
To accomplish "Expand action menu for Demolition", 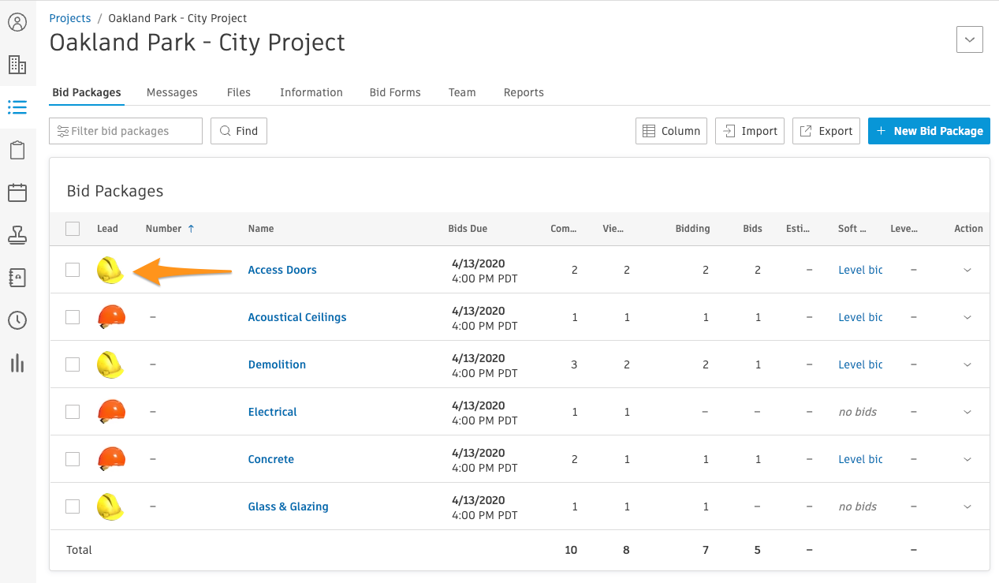I will pyautogui.click(x=967, y=364).
